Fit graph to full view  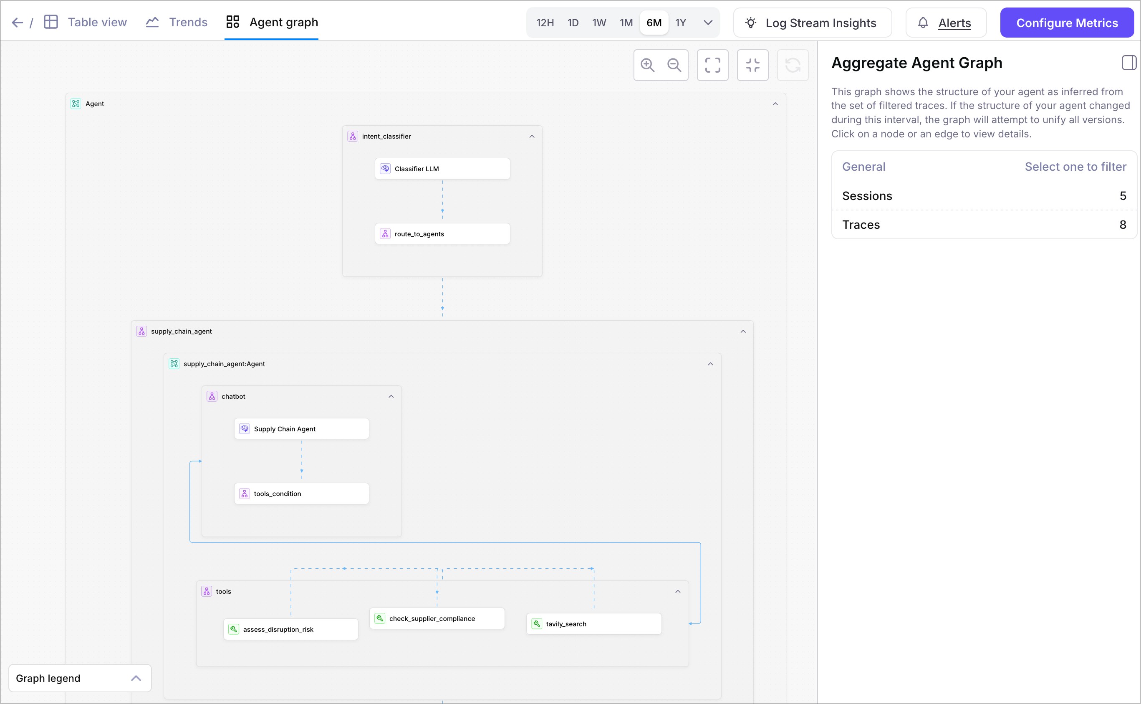(x=712, y=65)
